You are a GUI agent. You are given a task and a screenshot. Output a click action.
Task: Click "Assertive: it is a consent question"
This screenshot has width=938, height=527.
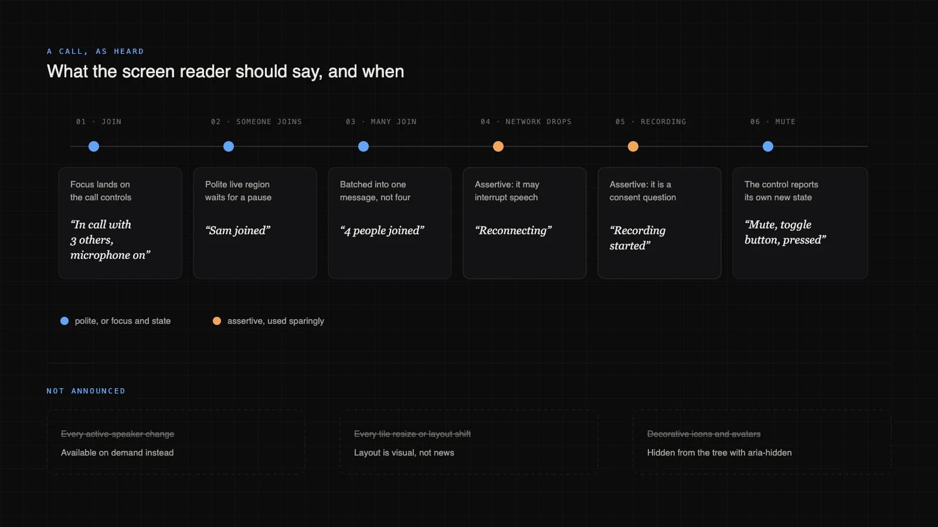tap(643, 191)
